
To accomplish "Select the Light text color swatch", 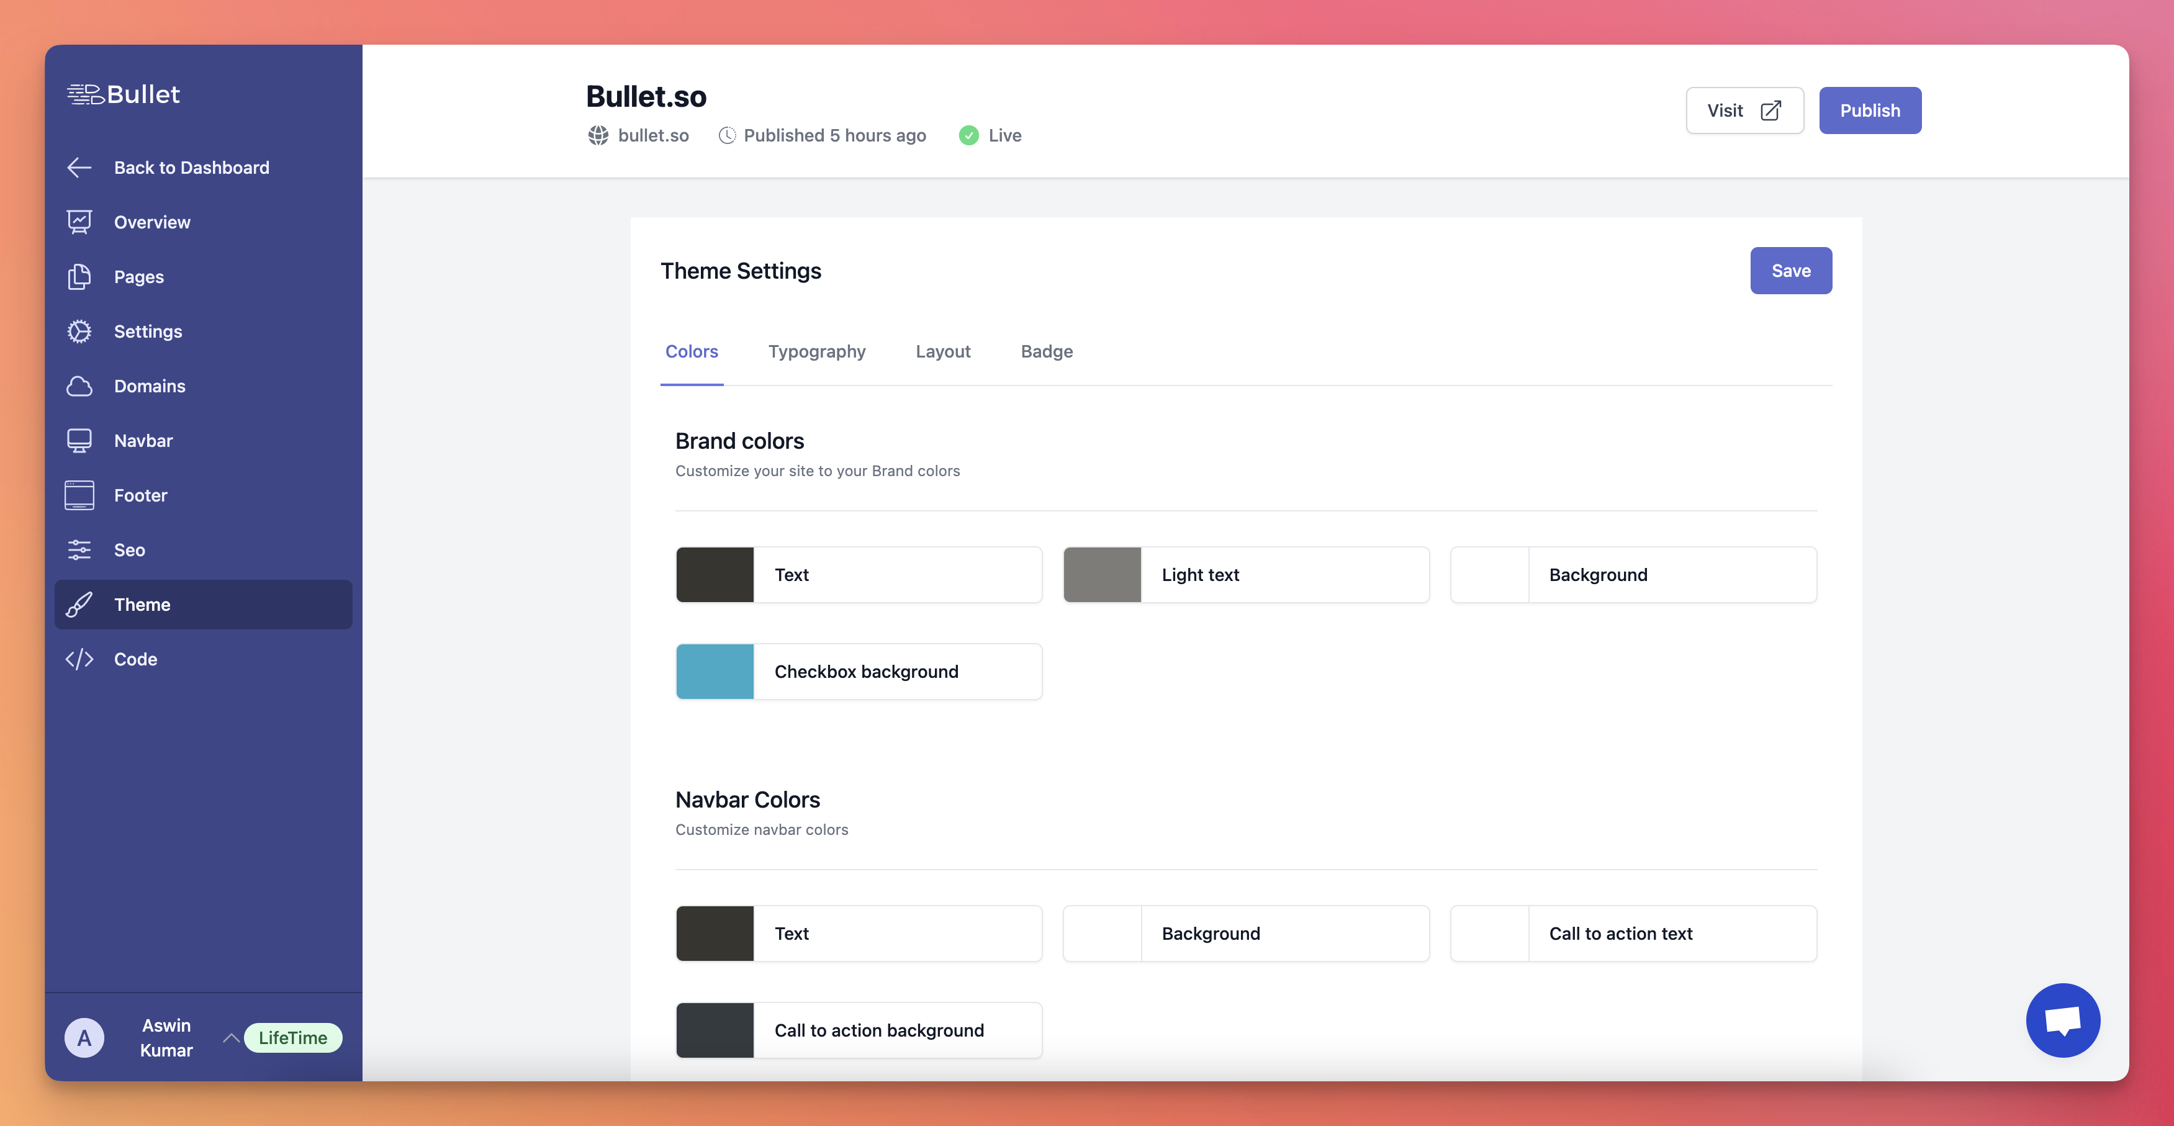I will point(1102,574).
